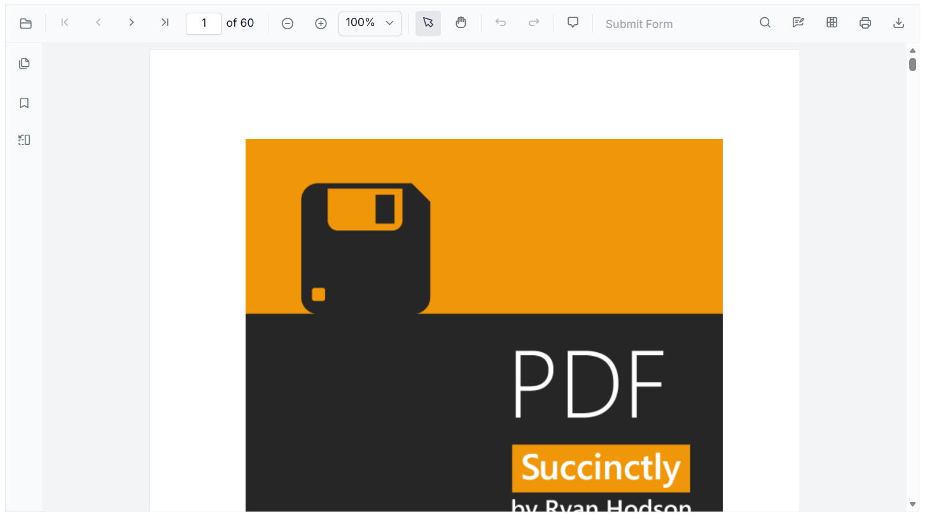Open a file with the folder icon
The image size is (927, 516).
(x=25, y=24)
